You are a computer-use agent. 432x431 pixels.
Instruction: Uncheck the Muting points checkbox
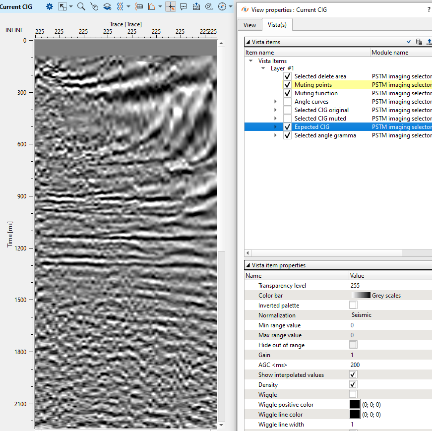coord(287,85)
